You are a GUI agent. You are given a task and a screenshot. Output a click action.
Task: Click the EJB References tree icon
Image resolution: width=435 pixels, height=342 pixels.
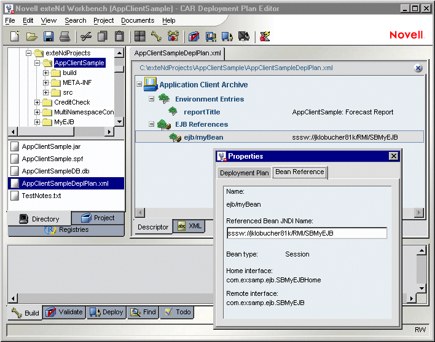(x=164, y=124)
